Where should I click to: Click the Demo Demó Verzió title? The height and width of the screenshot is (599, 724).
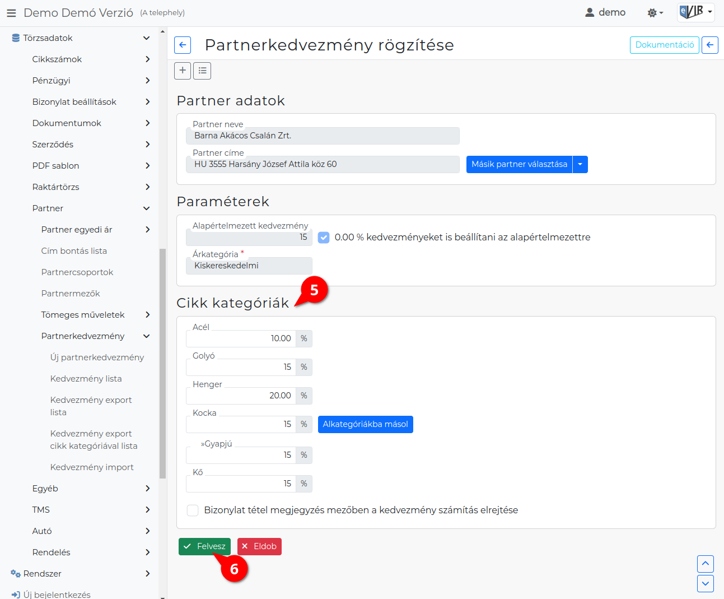coord(78,12)
